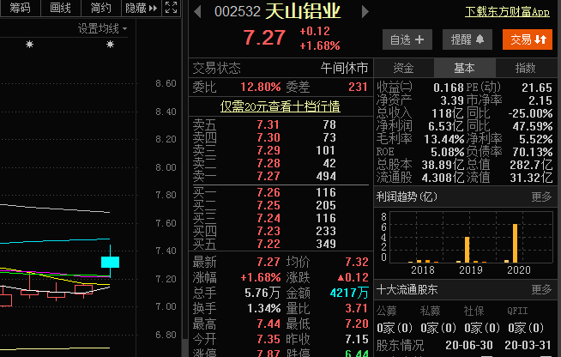Click the 今开 value 7.35
561x357 pixels.
click(x=268, y=339)
